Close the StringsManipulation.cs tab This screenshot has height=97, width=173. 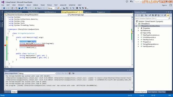82,12
